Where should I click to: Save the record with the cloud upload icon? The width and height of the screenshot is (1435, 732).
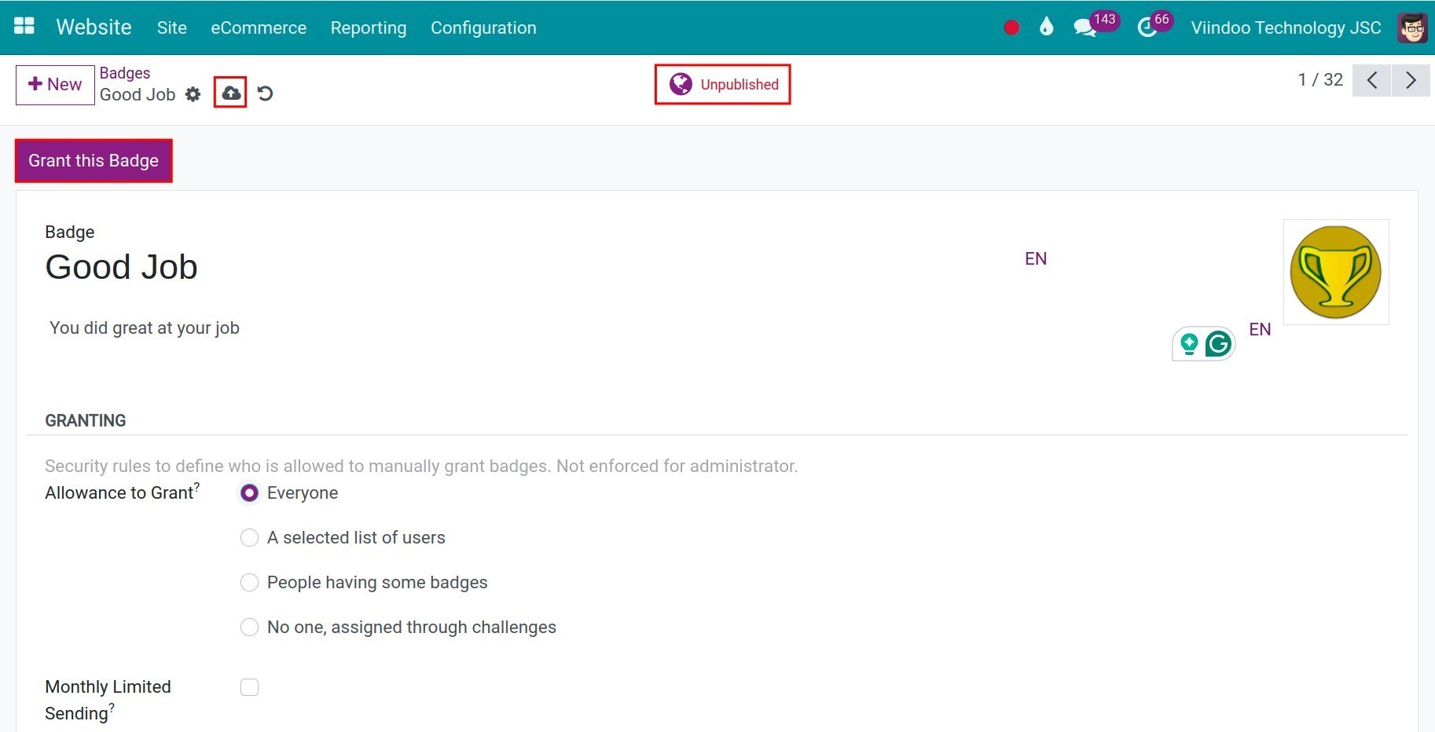[231, 93]
